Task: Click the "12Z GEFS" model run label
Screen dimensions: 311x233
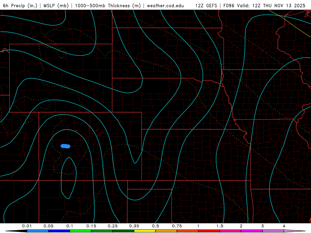Action: pos(206,5)
